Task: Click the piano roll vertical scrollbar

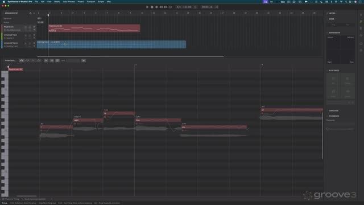Action: click(322, 136)
